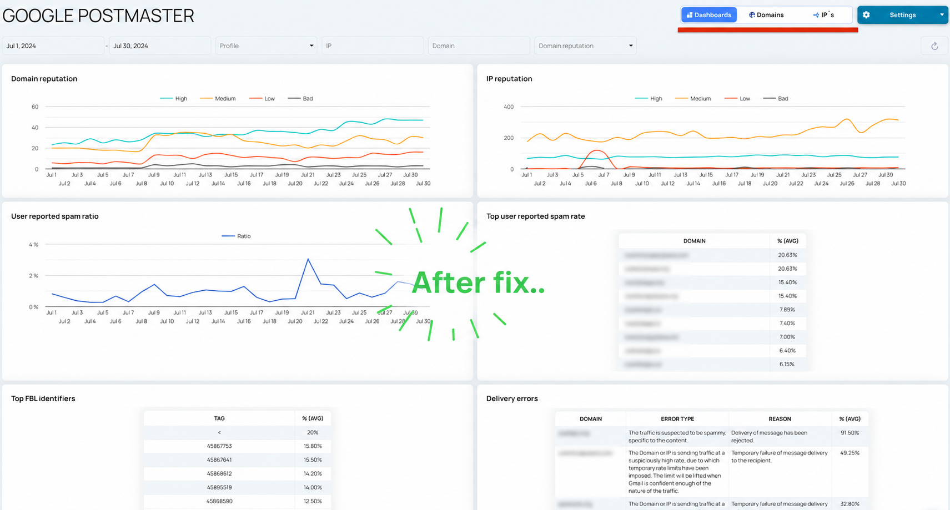Viewport: 950px width, 510px height.
Task: Click the globe icon beside Domains
Action: (x=752, y=15)
